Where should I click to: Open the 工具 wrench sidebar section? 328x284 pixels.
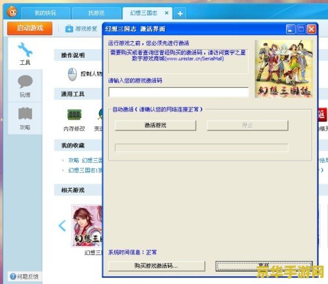25,54
